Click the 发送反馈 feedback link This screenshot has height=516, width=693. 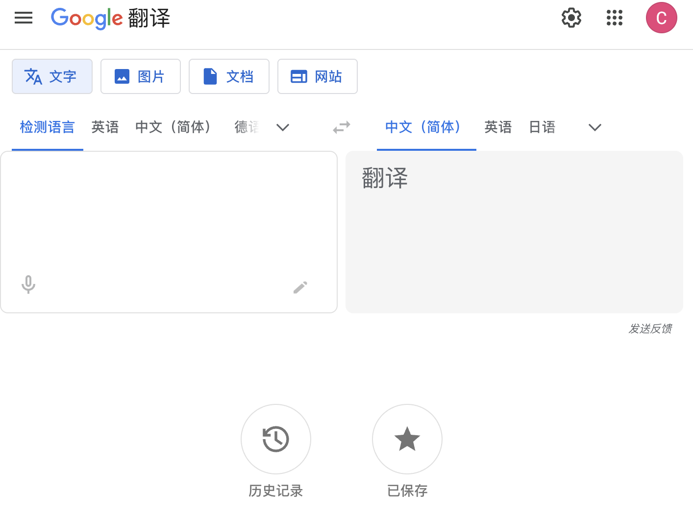click(650, 328)
